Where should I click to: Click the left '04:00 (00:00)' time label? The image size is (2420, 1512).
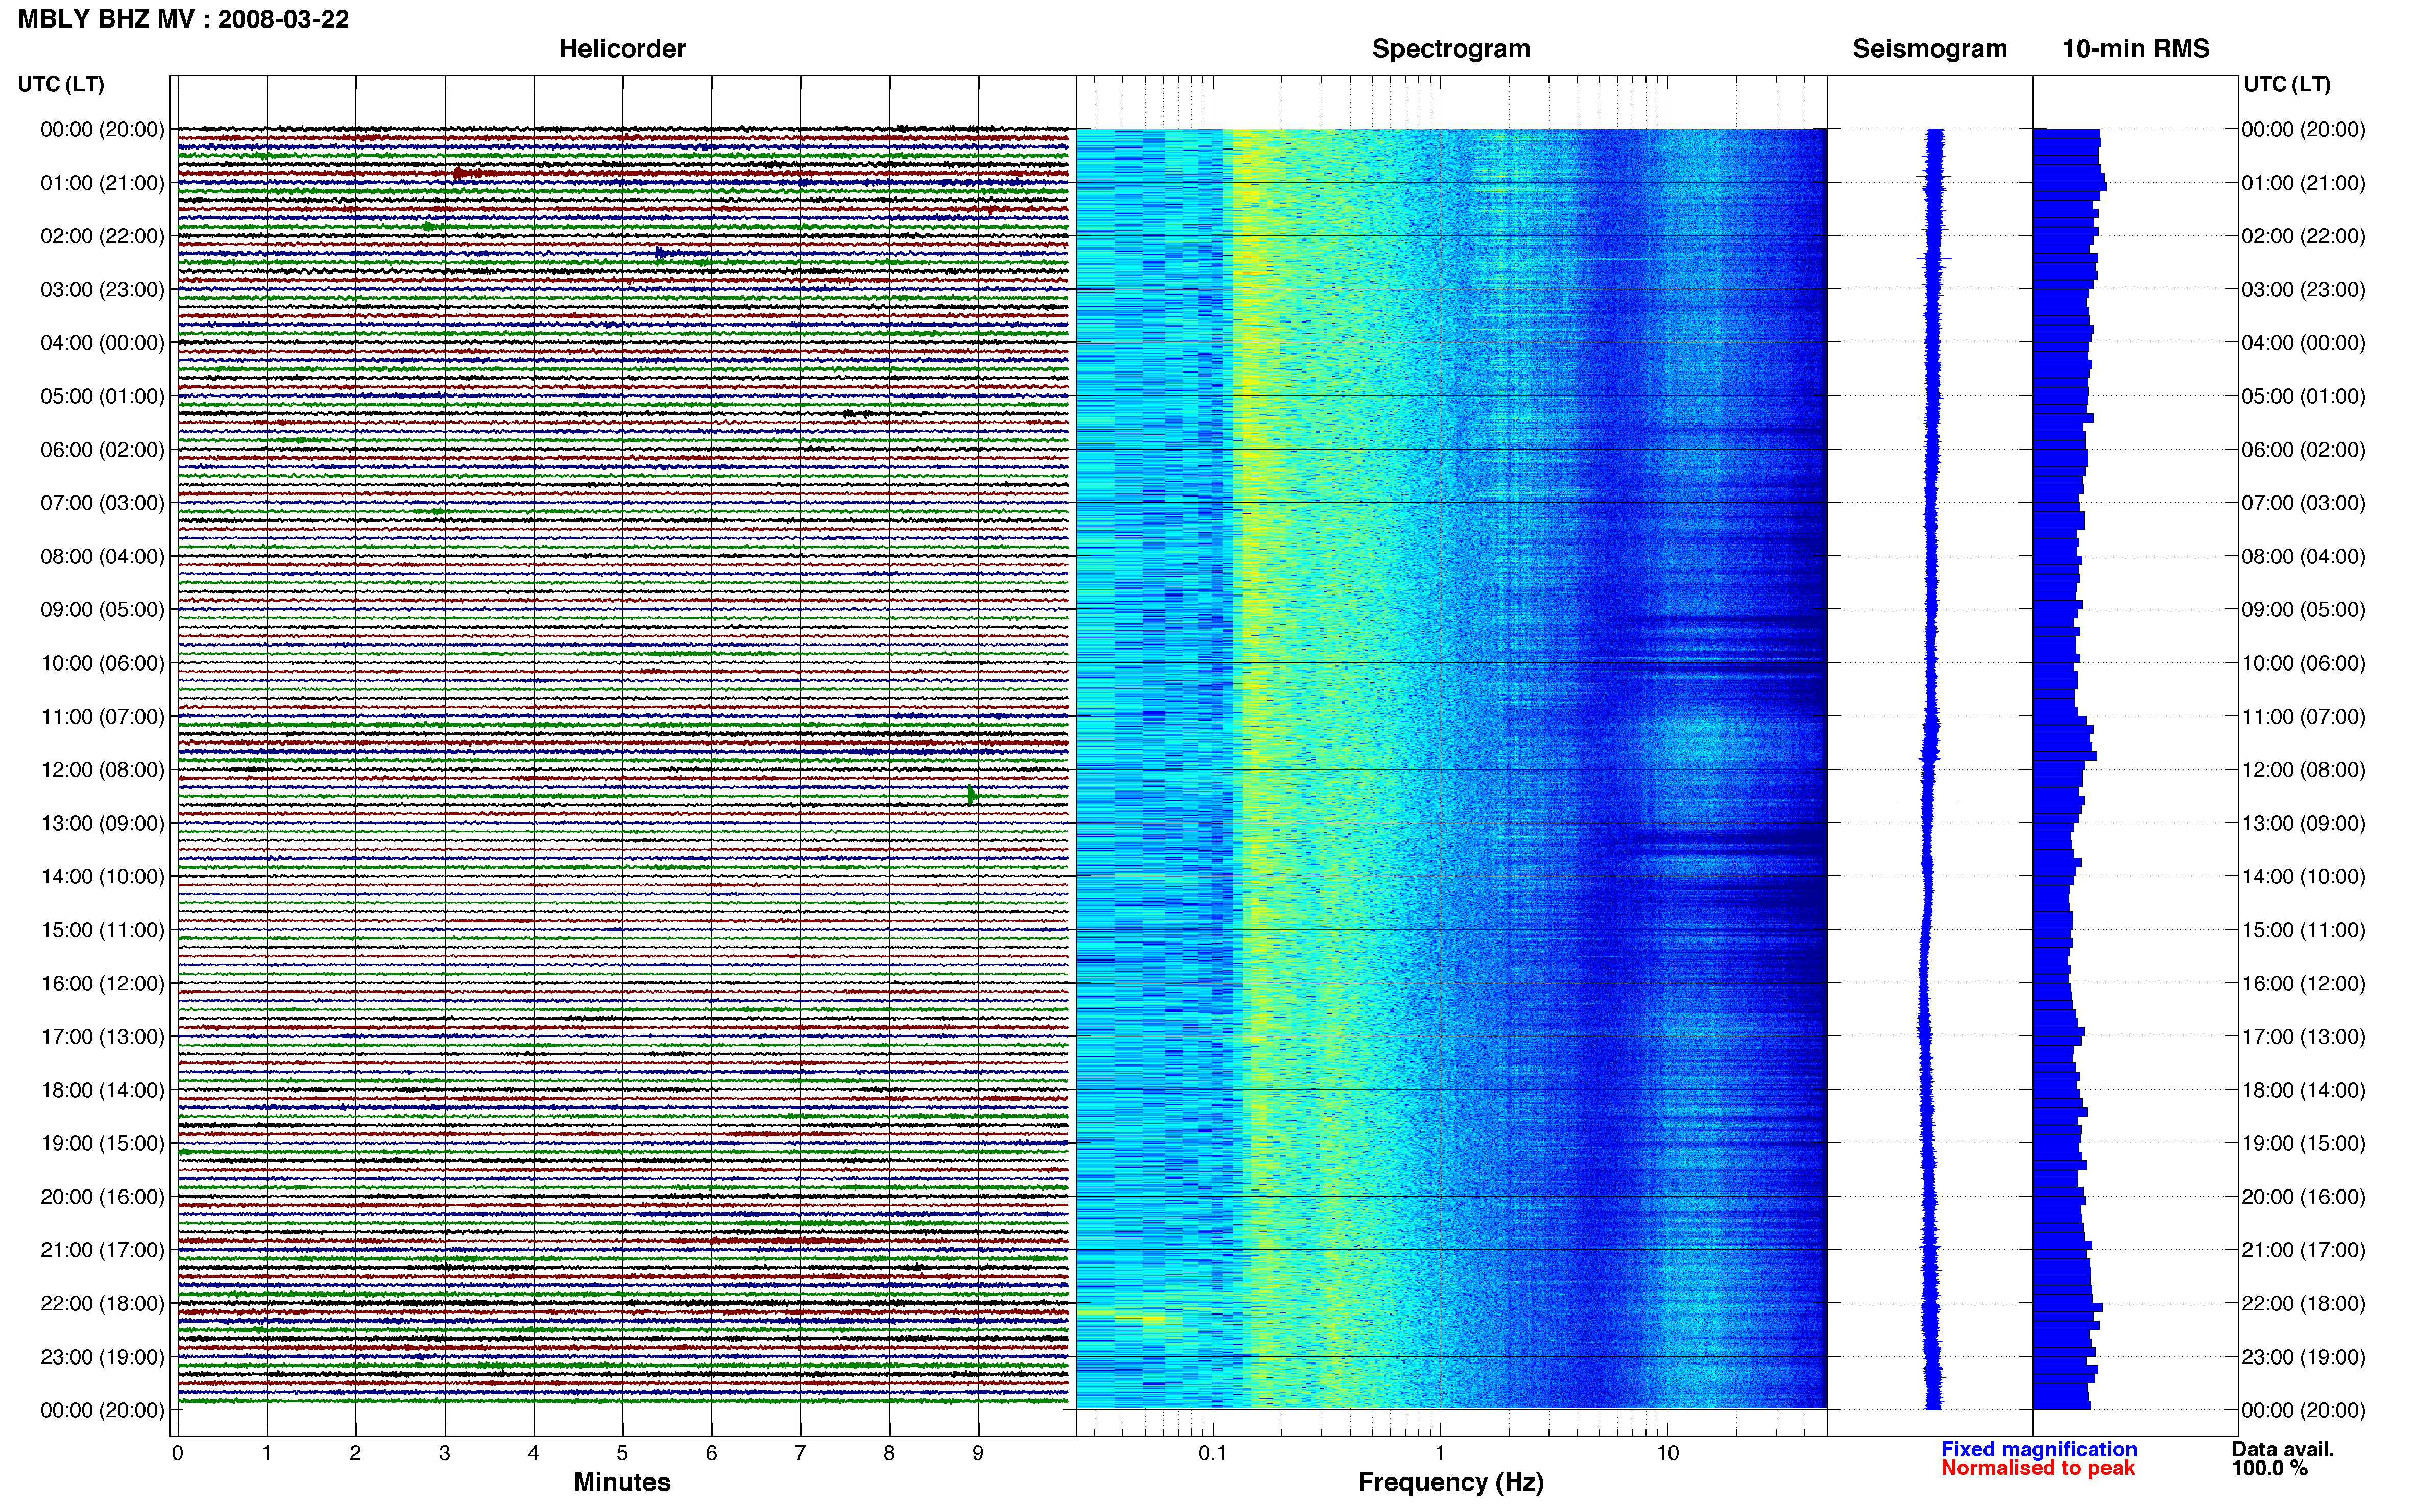(x=102, y=343)
